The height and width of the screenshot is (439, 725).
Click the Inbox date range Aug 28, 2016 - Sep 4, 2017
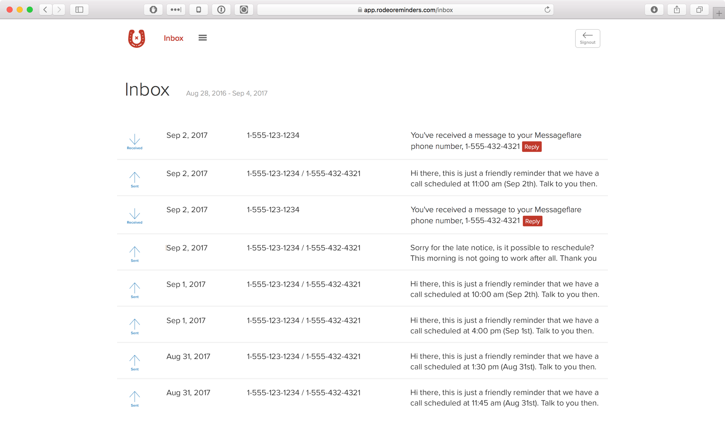[x=227, y=93]
